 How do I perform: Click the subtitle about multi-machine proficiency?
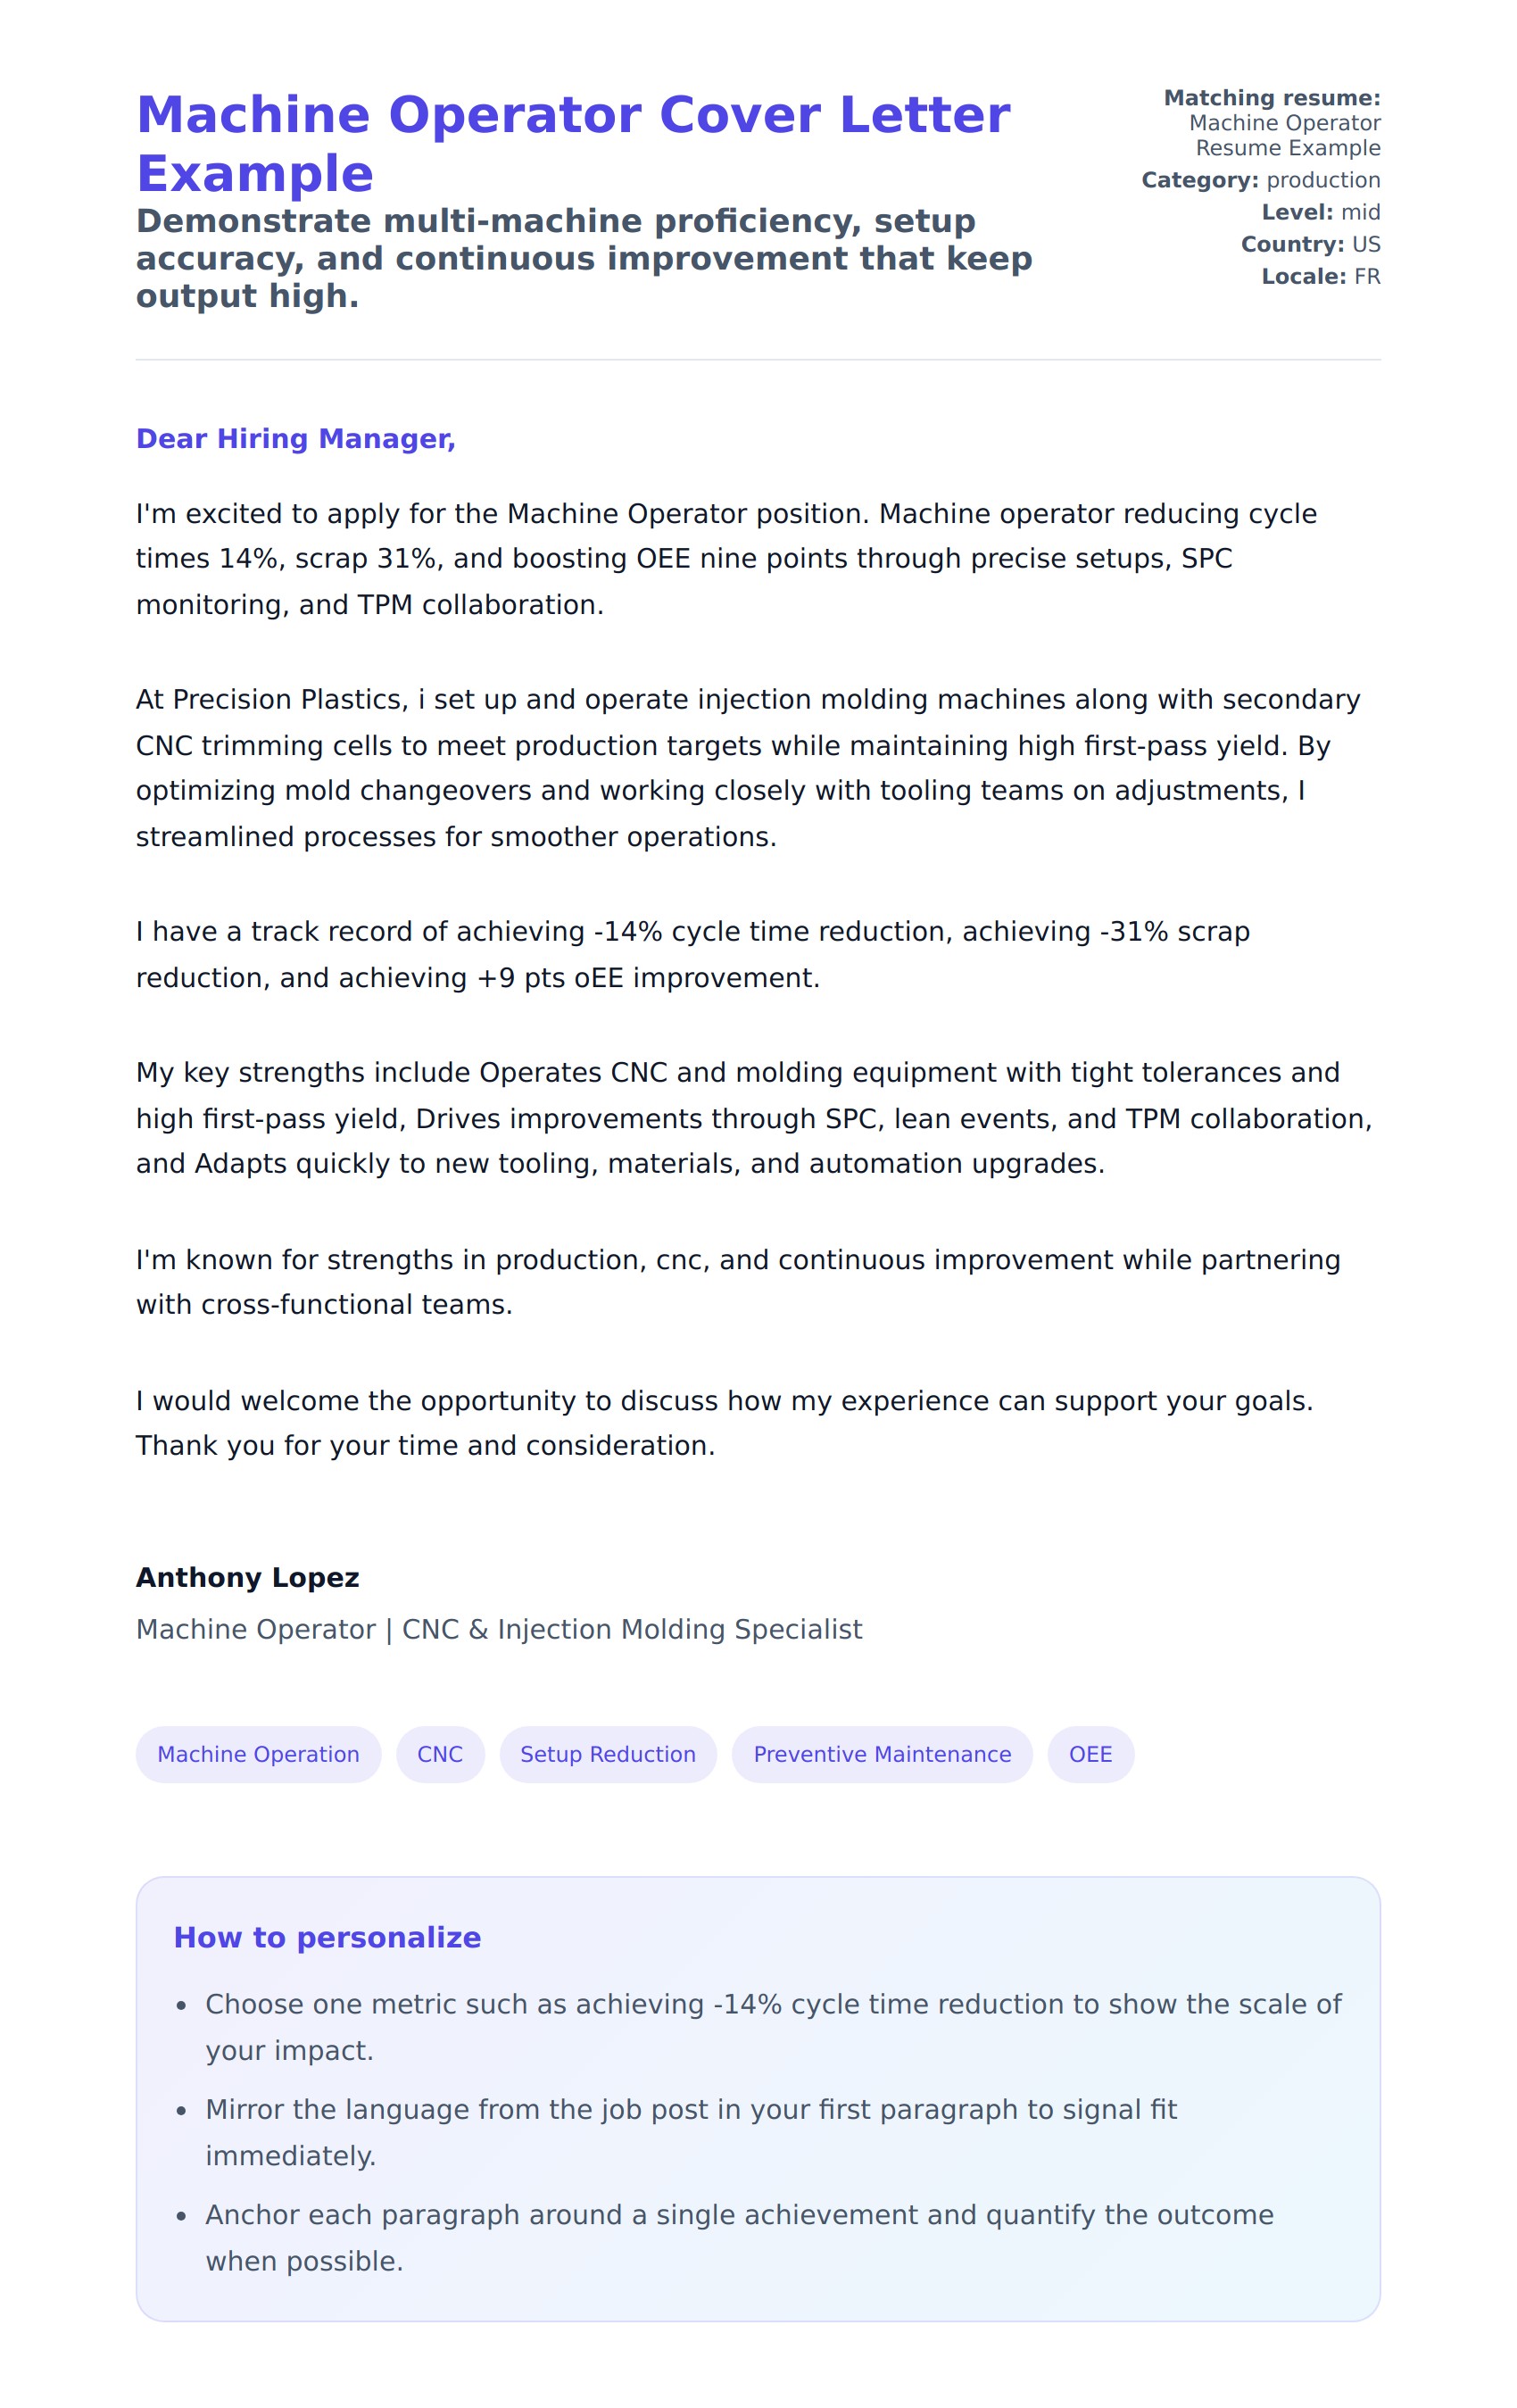[x=583, y=258]
